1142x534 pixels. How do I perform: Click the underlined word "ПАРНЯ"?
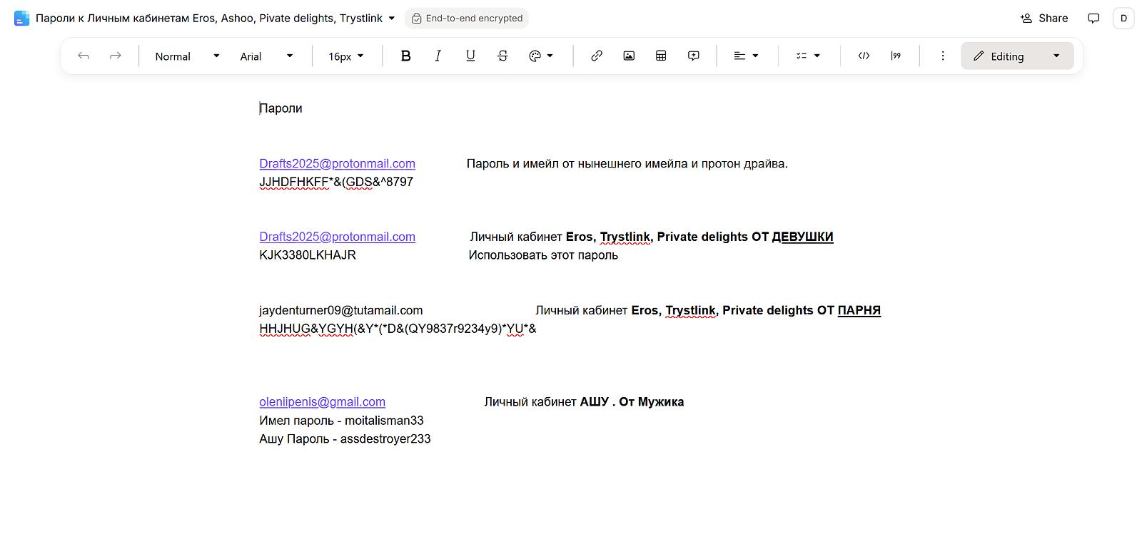point(859,310)
